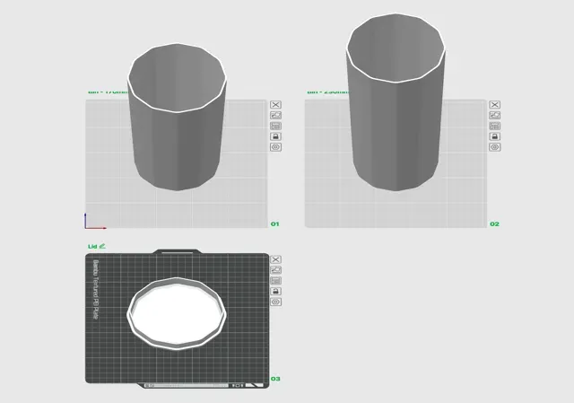Arrange objects on plate 02
This screenshot has height=403, width=574.
(494, 126)
